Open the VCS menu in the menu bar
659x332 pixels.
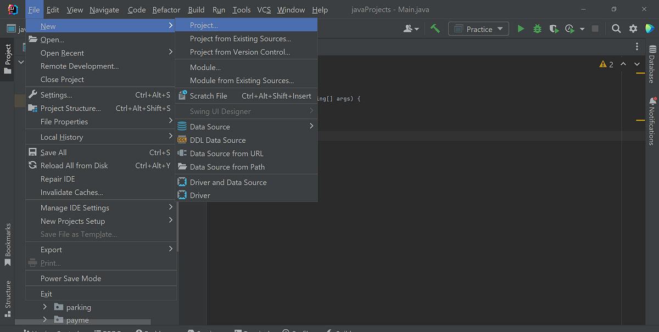click(x=264, y=9)
